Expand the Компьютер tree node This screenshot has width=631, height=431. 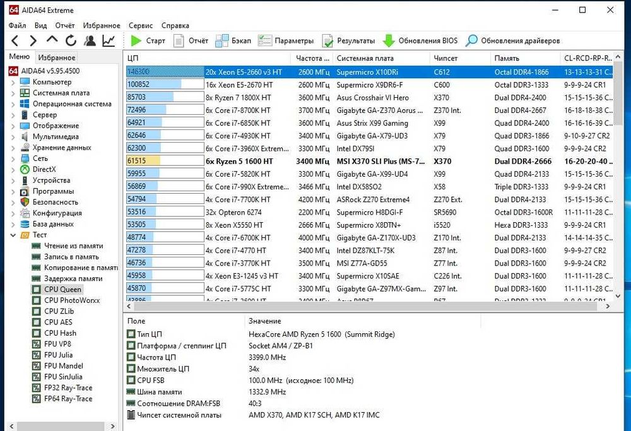coord(14,82)
